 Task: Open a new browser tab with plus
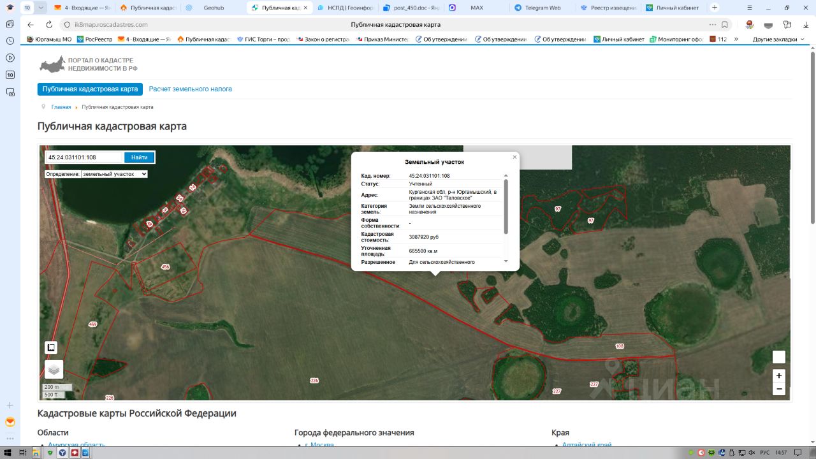pos(714,8)
